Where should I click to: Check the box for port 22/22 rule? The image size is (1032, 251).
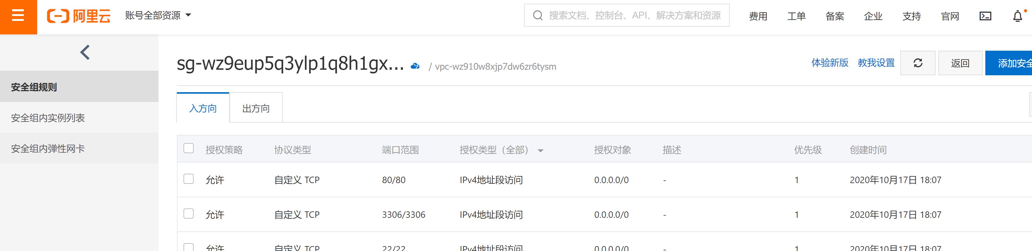click(189, 247)
